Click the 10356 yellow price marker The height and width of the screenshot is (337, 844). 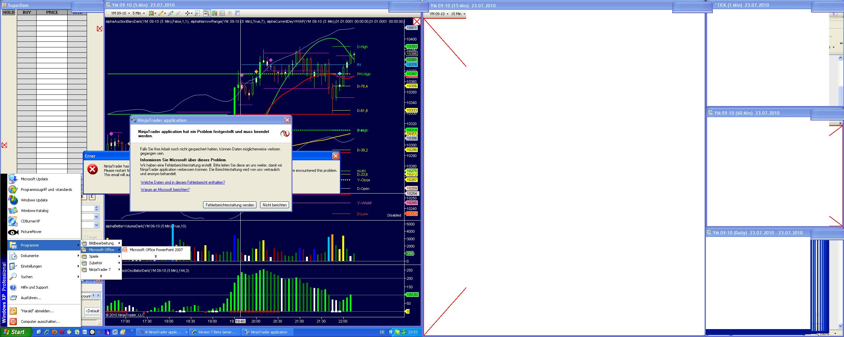click(x=412, y=86)
